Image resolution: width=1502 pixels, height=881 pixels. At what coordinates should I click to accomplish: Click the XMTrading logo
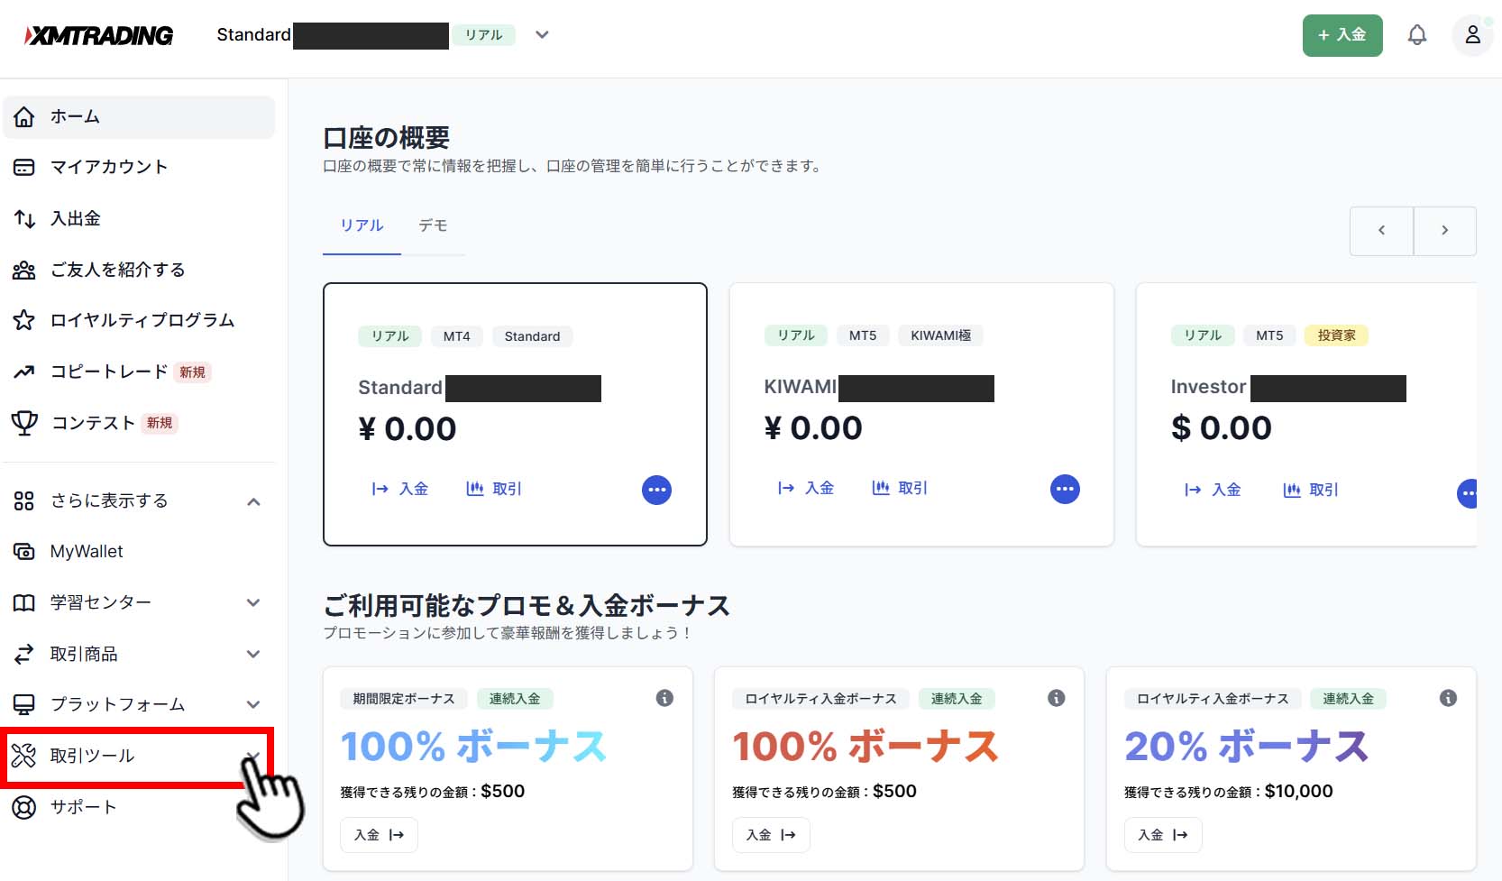click(98, 35)
